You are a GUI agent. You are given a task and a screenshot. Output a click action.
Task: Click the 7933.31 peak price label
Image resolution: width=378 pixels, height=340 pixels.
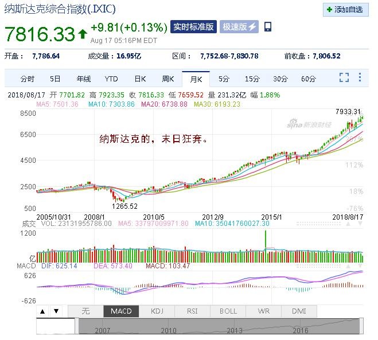pos(348,112)
